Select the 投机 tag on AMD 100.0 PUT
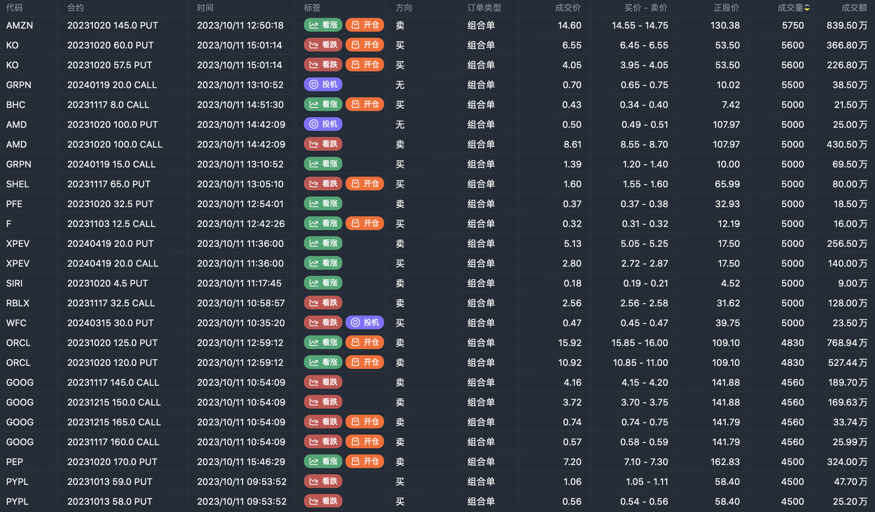This screenshot has width=875, height=512. (x=323, y=124)
